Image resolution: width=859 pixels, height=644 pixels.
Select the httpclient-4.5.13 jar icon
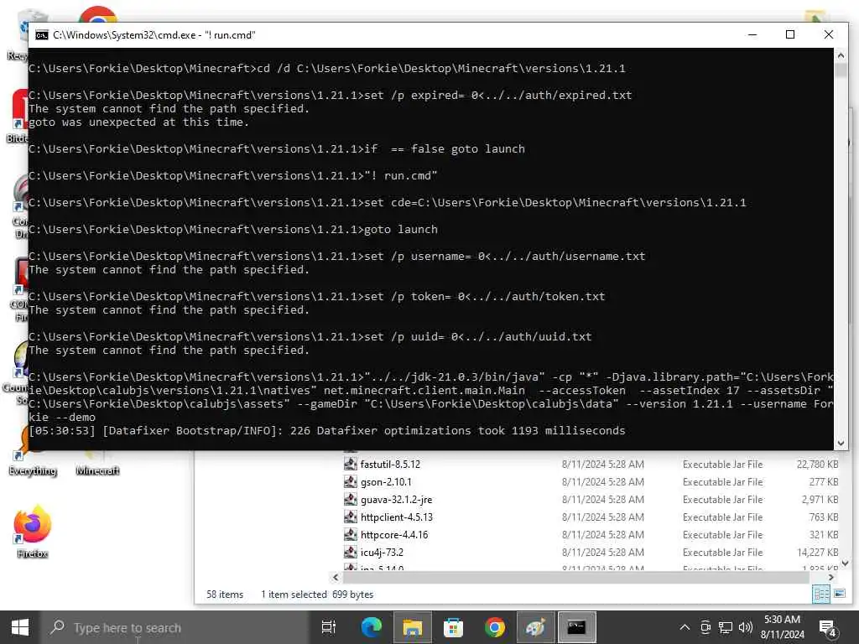click(x=350, y=517)
